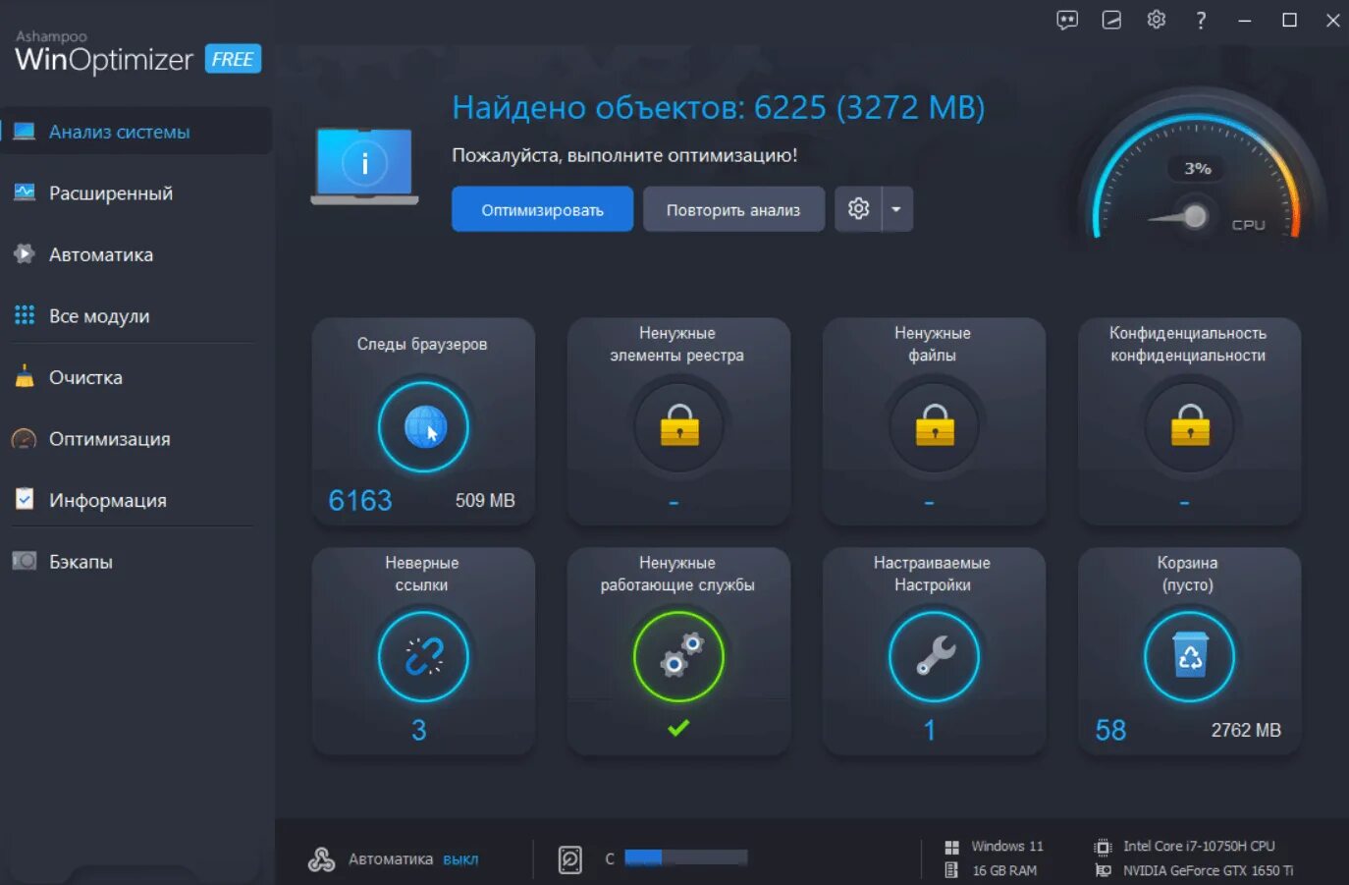Click the locked privacy padlock icon

pos(1189,426)
